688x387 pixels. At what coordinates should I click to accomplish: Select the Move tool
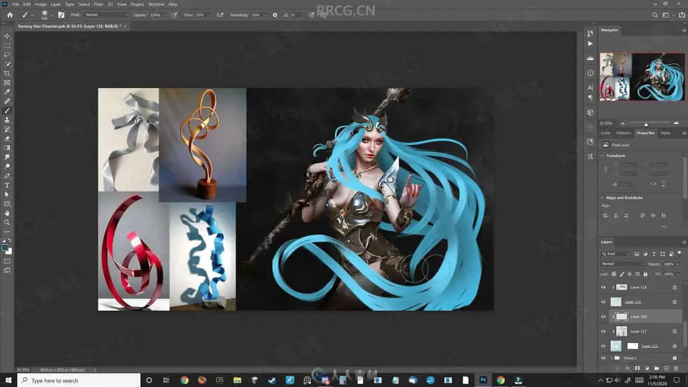pos(7,36)
